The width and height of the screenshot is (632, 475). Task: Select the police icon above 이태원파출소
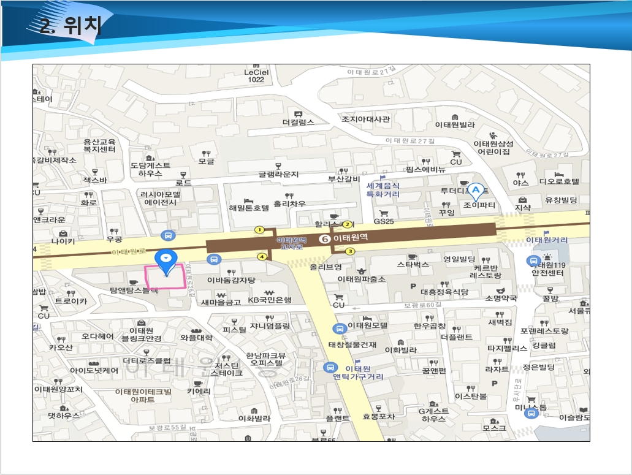(x=361, y=271)
